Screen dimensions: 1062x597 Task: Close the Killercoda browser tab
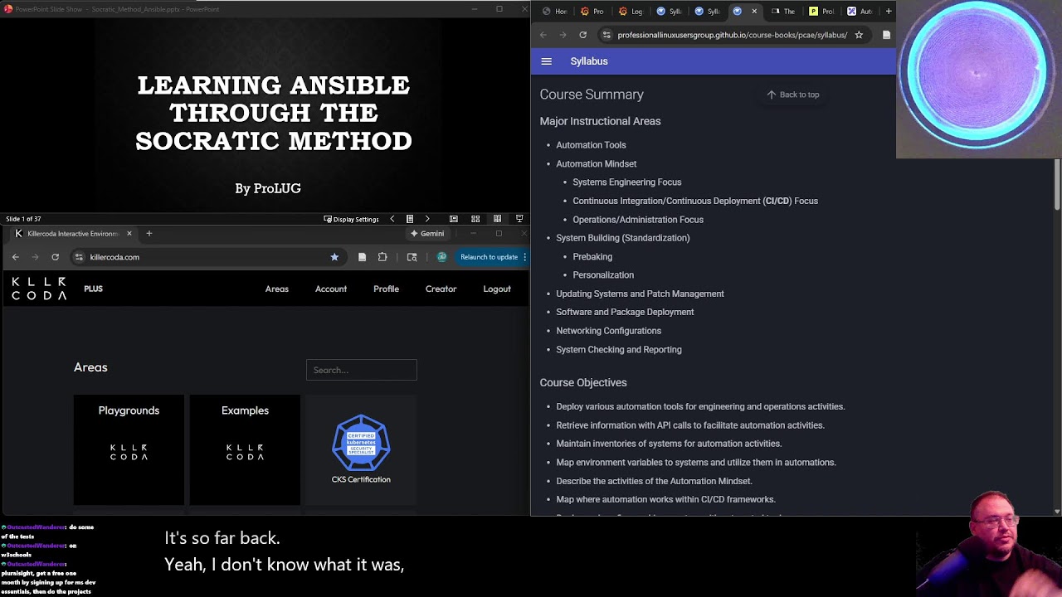(129, 234)
